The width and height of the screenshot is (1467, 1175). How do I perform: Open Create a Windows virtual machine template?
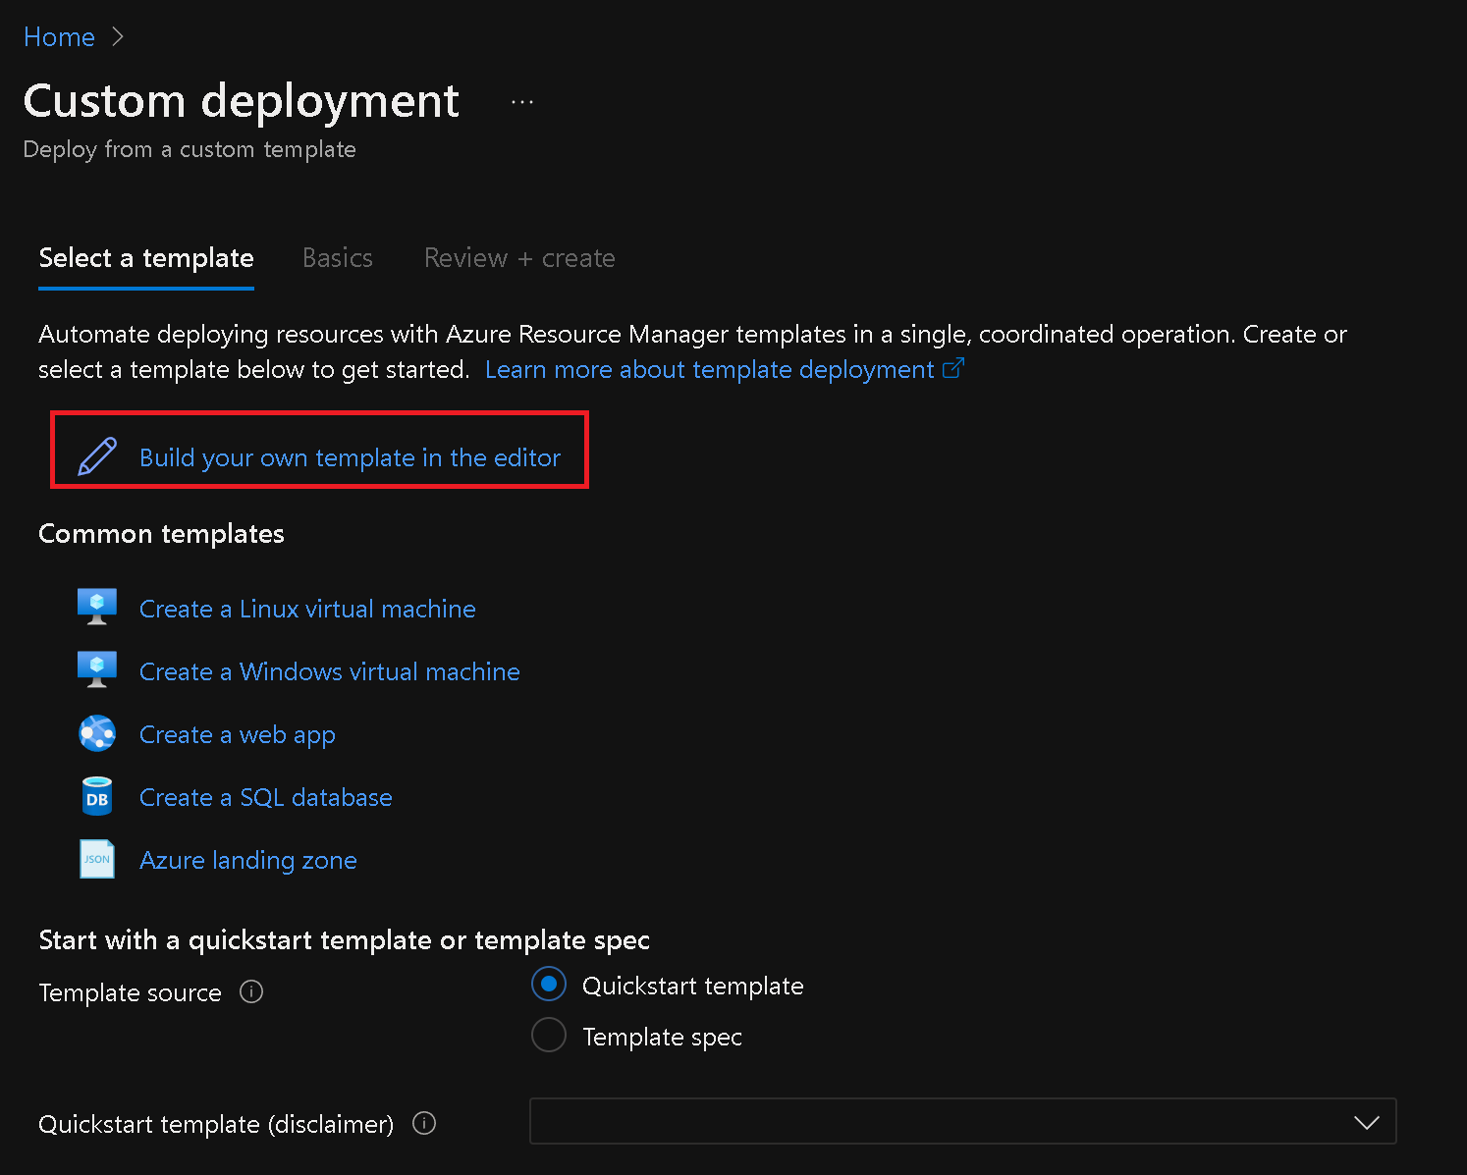(330, 671)
